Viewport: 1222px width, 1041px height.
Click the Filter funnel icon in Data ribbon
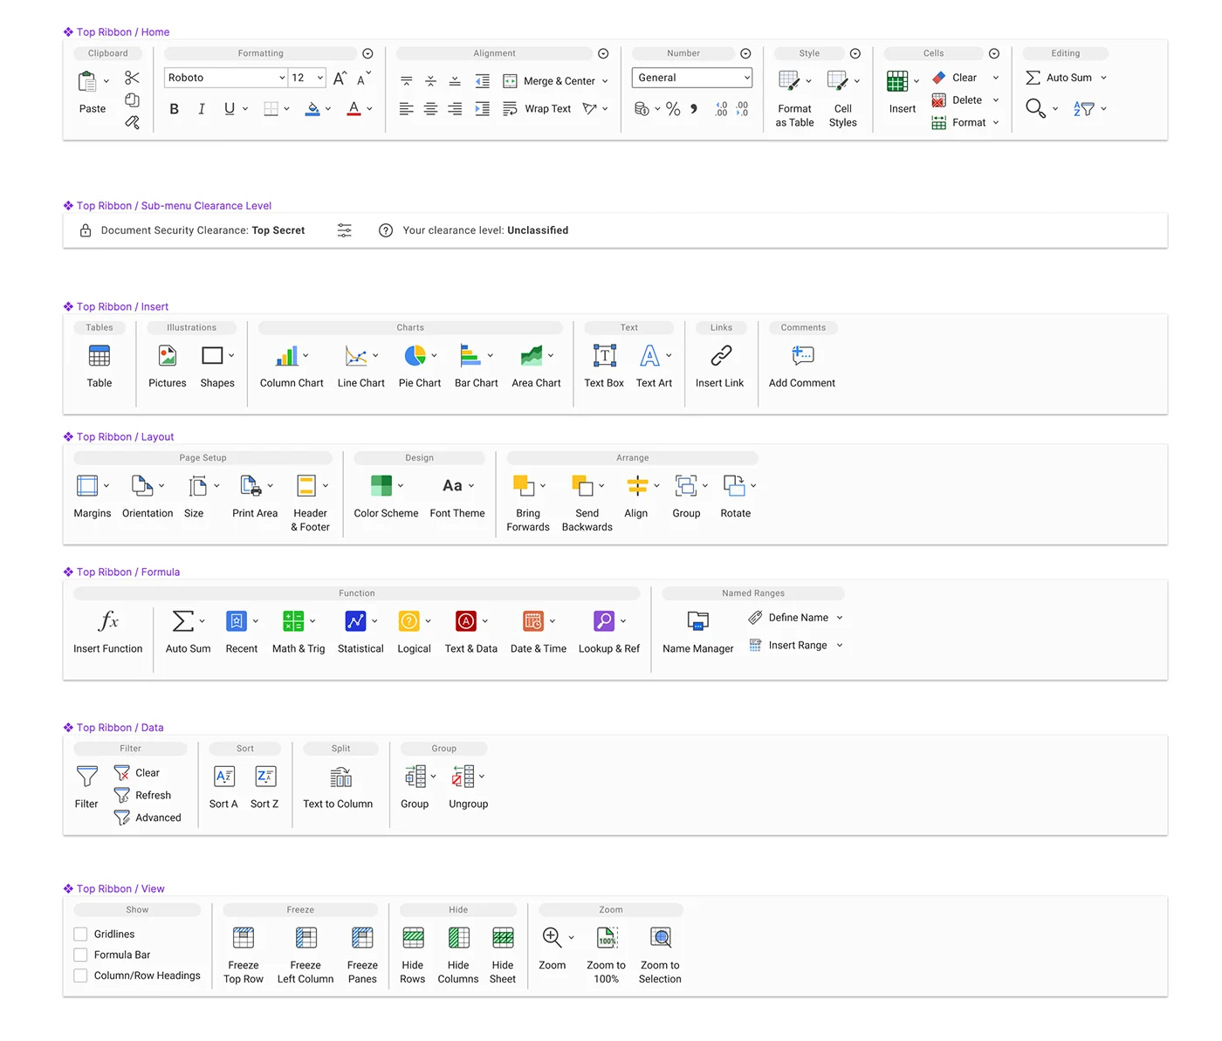[x=86, y=776]
